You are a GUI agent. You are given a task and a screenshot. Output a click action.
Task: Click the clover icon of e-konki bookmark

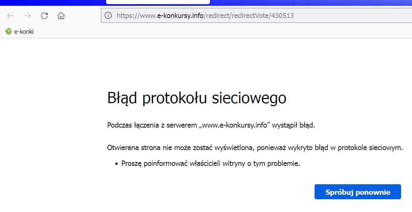(x=8, y=32)
